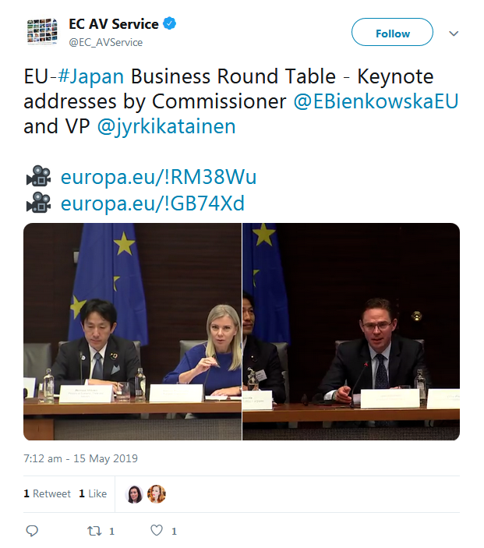Viewport: 484px width, 548px height.
Task: Open the right photo of man speaking
Action: [x=352, y=332]
